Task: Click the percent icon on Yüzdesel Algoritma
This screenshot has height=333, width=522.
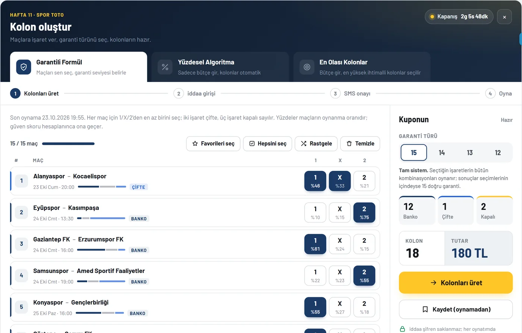Action: tap(165, 67)
